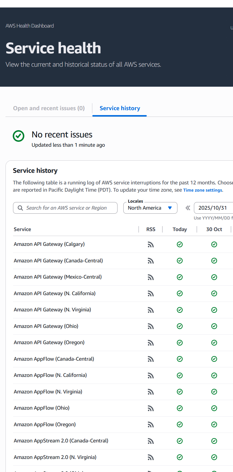The height and width of the screenshot is (472, 233).
Task: Switch to Open and recent issues tab
Action: click(49, 108)
